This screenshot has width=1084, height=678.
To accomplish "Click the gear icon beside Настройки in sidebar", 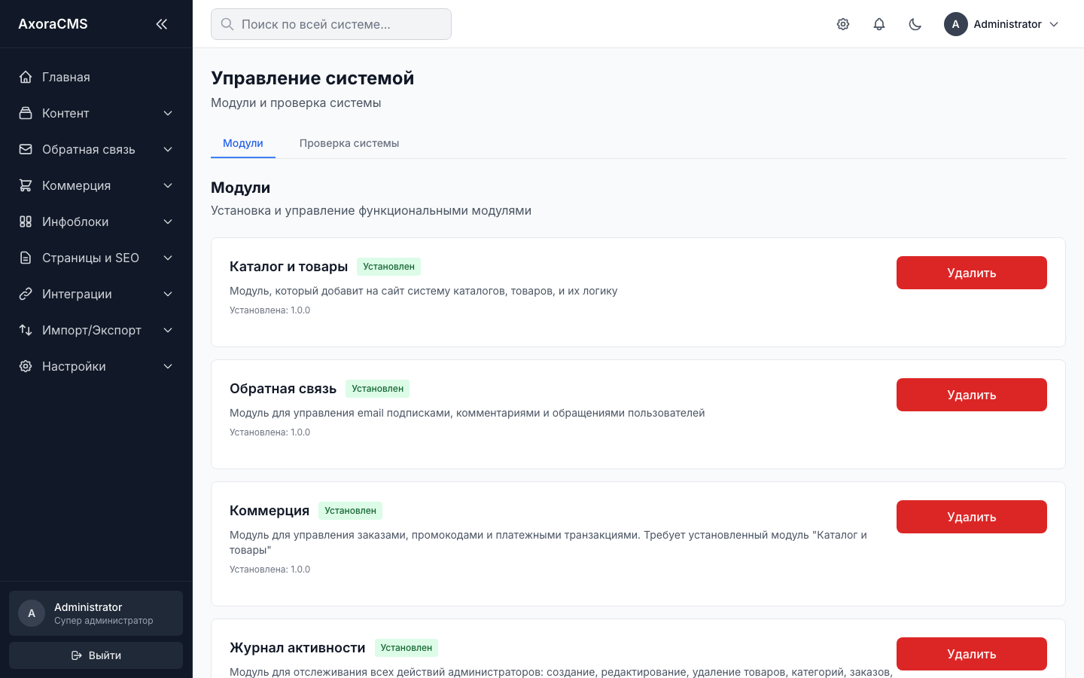I will 26,366.
